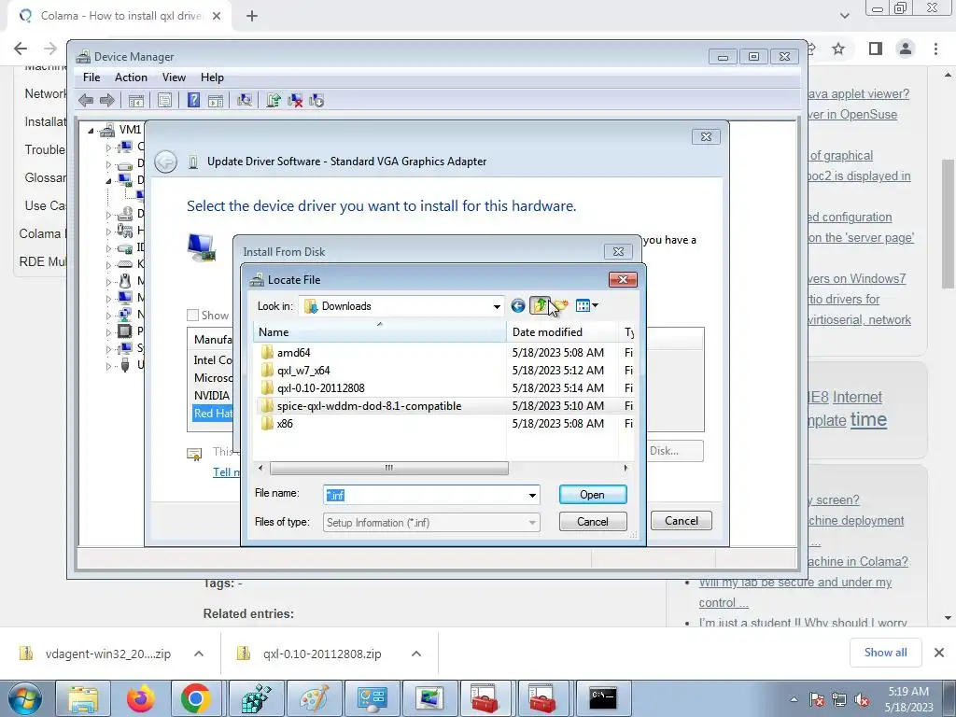Toggle the action pane toolbar icon
Viewport: 956px width, 717px height.
point(216,101)
